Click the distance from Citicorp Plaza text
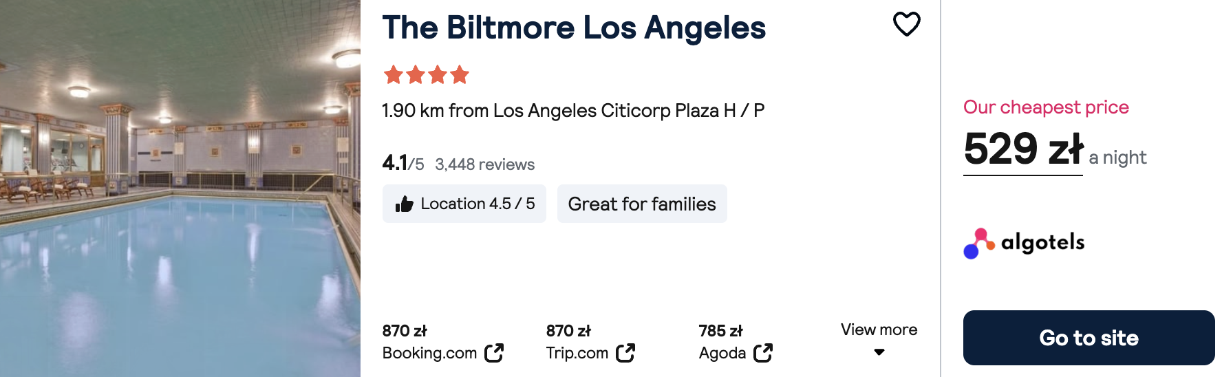The image size is (1222, 377). [x=573, y=111]
